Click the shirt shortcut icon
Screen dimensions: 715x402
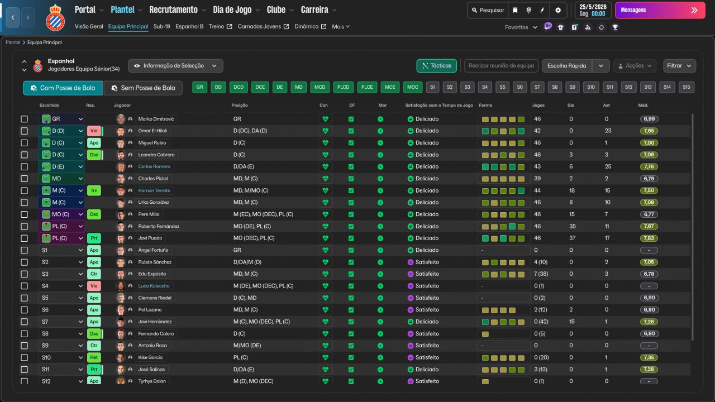561,27
